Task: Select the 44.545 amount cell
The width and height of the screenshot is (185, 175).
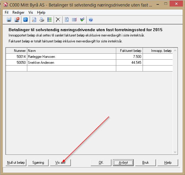Action: 130,62
